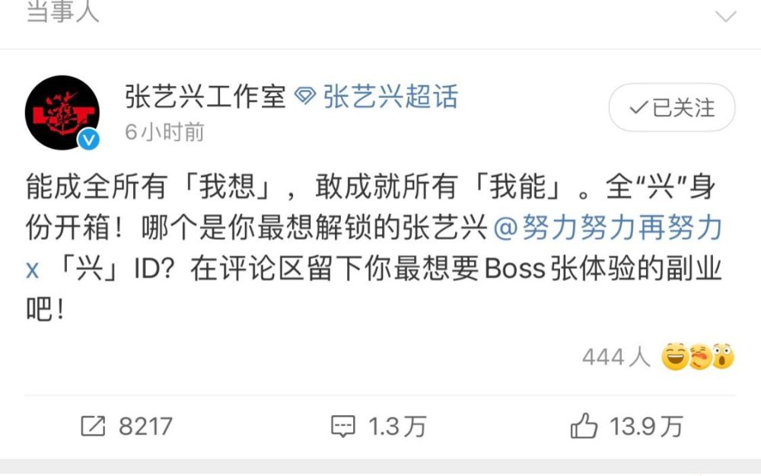Open the 张艺兴工作室 username
Viewport: 761px width, 476px height.
(205, 96)
